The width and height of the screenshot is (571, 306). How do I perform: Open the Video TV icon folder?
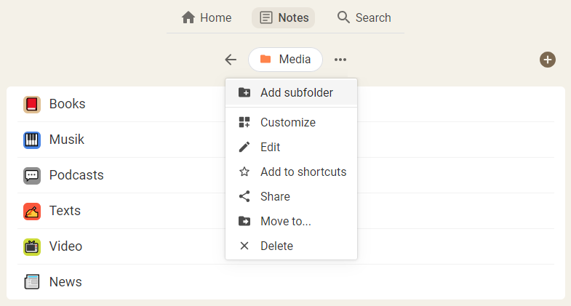coord(32,247)
